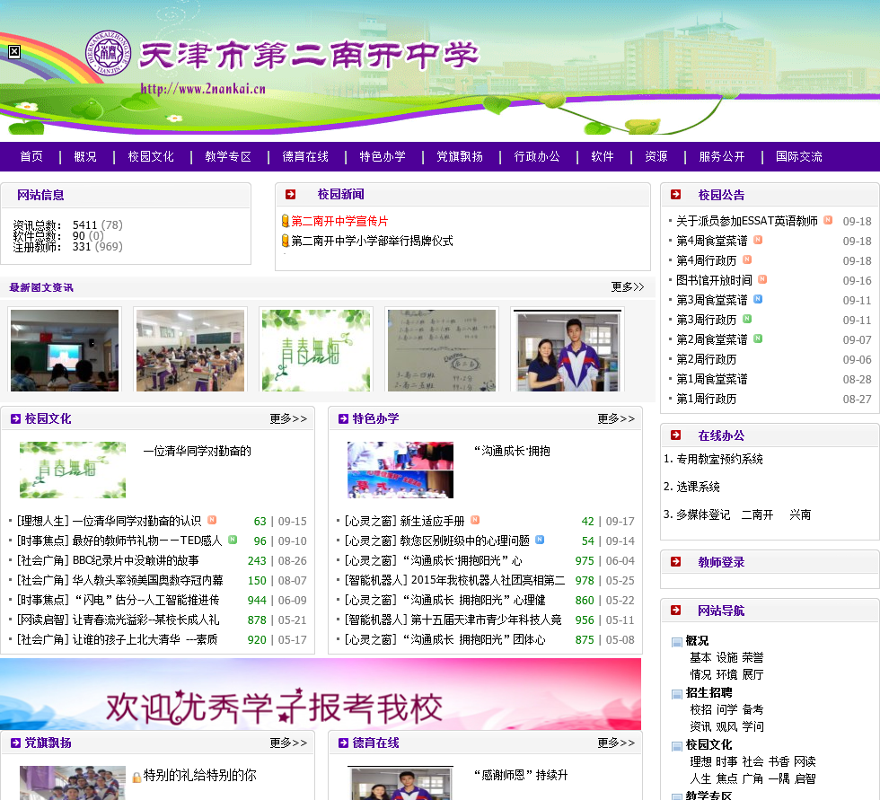Viewport: 880px width, 800px height.
Task: Click the orange badge after 新生适应手册
Action: [475, 520]
